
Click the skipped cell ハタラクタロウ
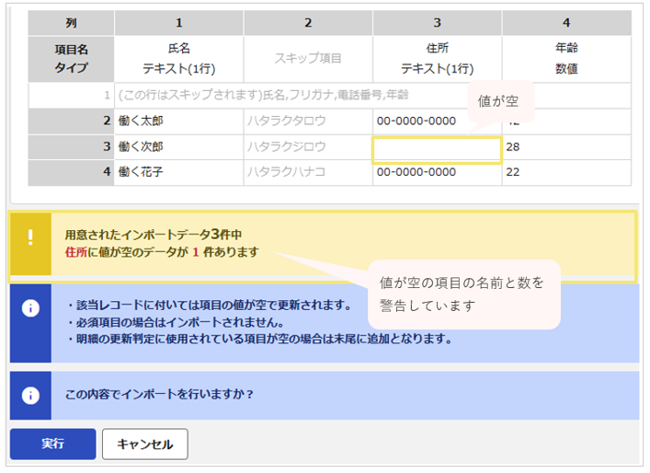(x=308, y=121)
